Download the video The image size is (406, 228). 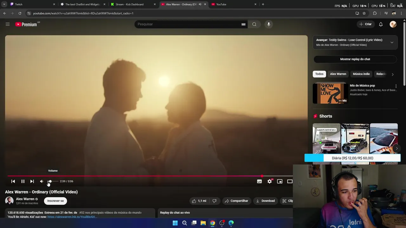point(265,201)
